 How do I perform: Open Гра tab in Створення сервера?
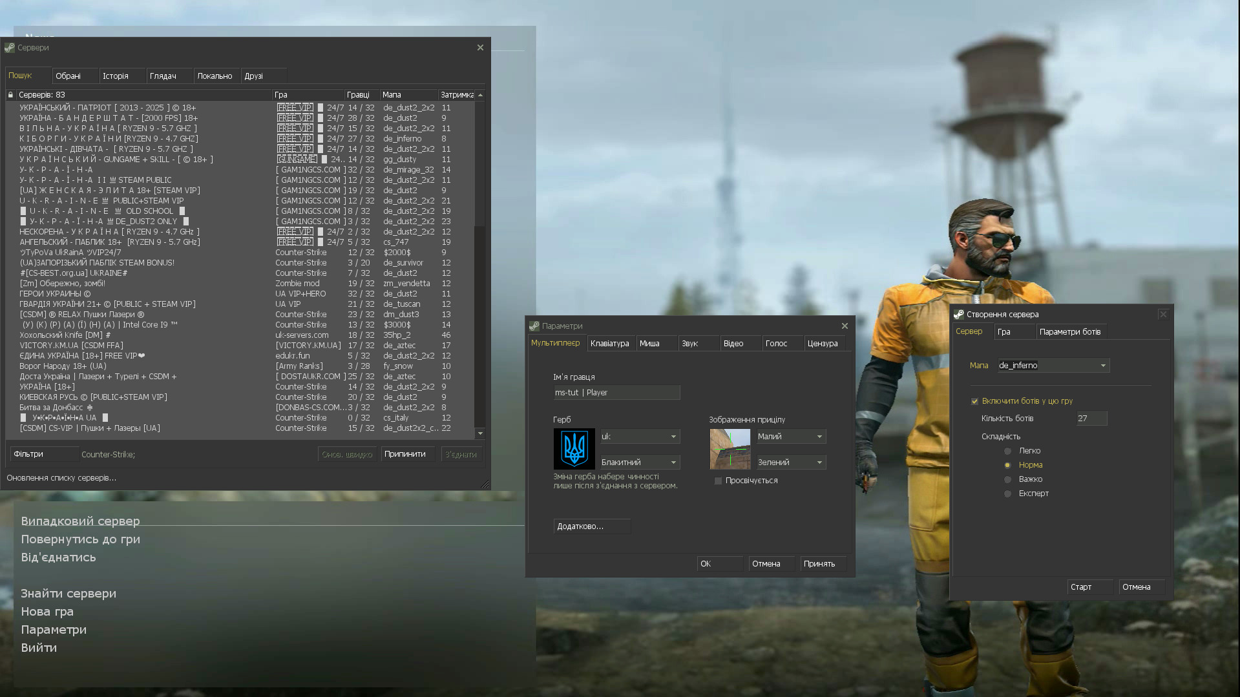pyautogui.click(x=1014, y=332)
